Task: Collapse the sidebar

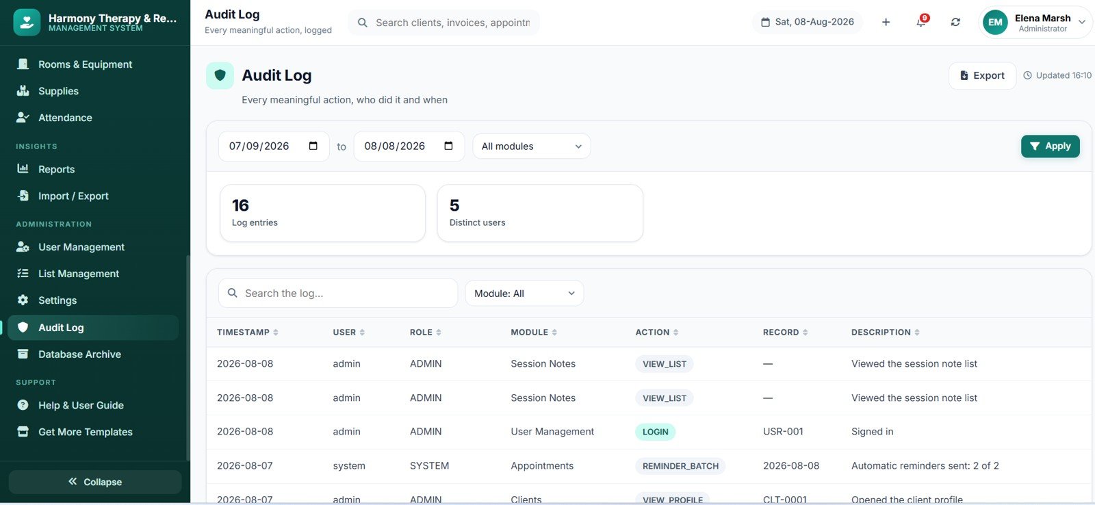Action: pos(95,482)
